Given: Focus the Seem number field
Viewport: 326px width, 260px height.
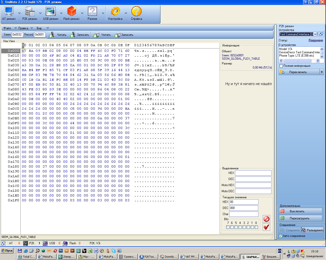Looking at the screenshot, I should [x=17, y=35].
